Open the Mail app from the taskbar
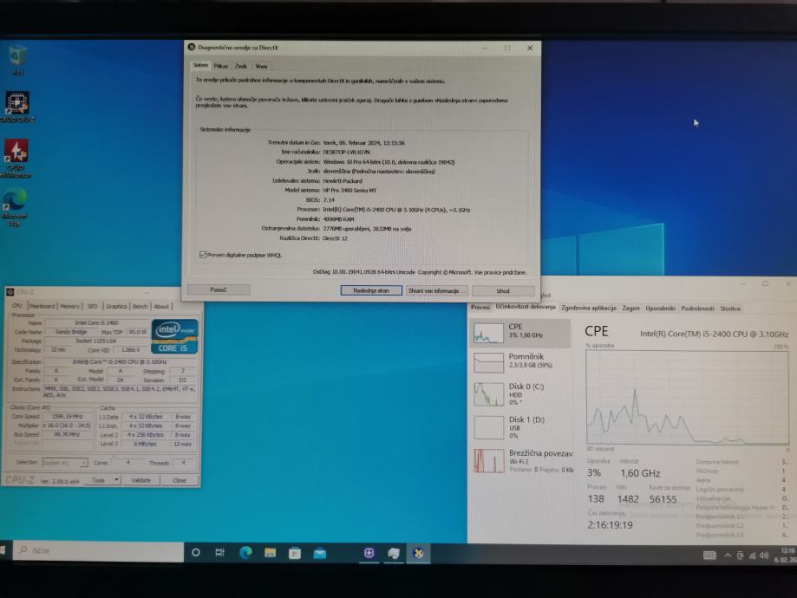Image resolution: width=797 pixels, height=598 pixels. tap(320, 553)
